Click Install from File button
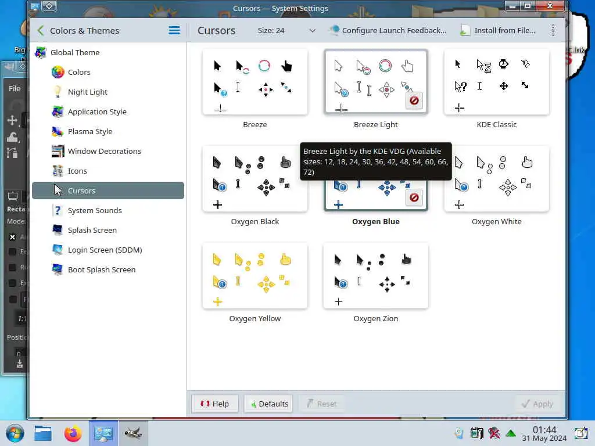The image size is (595, 446). point(498,30)
